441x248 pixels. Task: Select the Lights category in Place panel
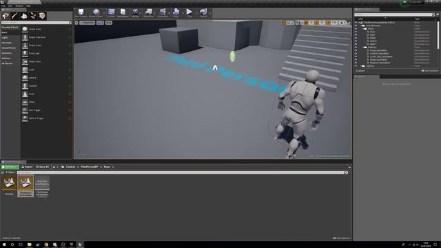[x=5, y=38]
